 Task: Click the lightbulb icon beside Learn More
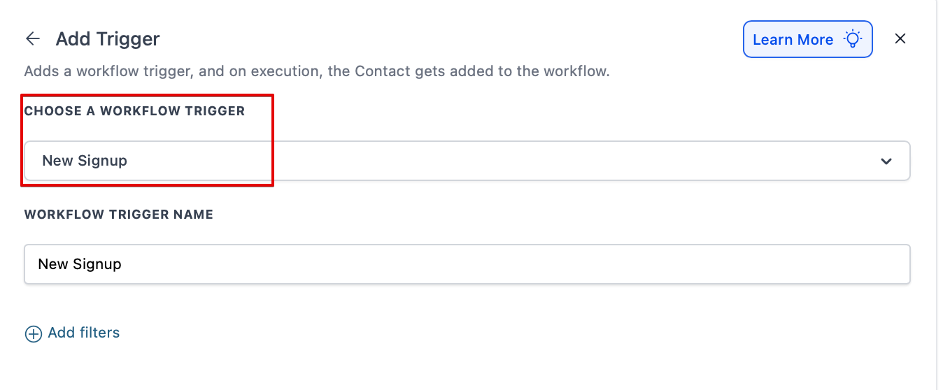(853, 39)
